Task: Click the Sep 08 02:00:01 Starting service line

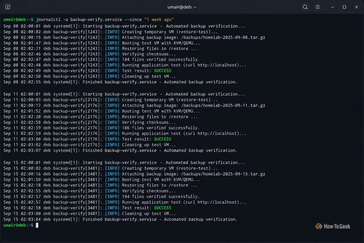Action: tap(124, 26)
